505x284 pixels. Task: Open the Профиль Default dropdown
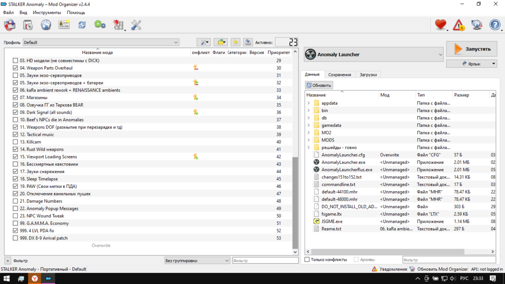click(x=101, y=42)
